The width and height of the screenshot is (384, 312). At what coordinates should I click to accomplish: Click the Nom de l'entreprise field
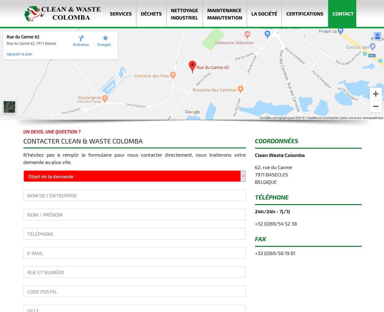click(134, 195)
